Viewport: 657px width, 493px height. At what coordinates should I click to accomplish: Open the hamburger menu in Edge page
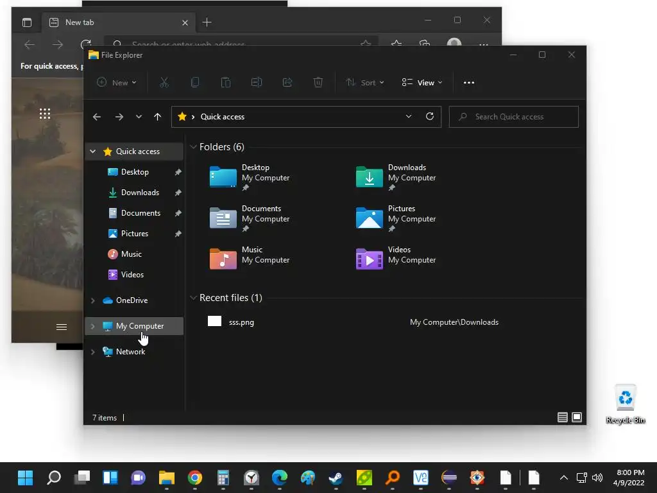pos(62,327)
